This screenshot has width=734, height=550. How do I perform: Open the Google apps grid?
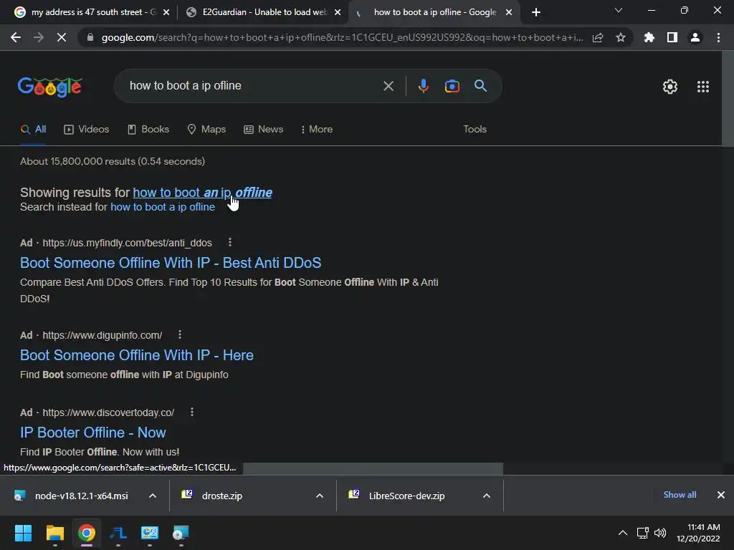(x=702, y=87)
